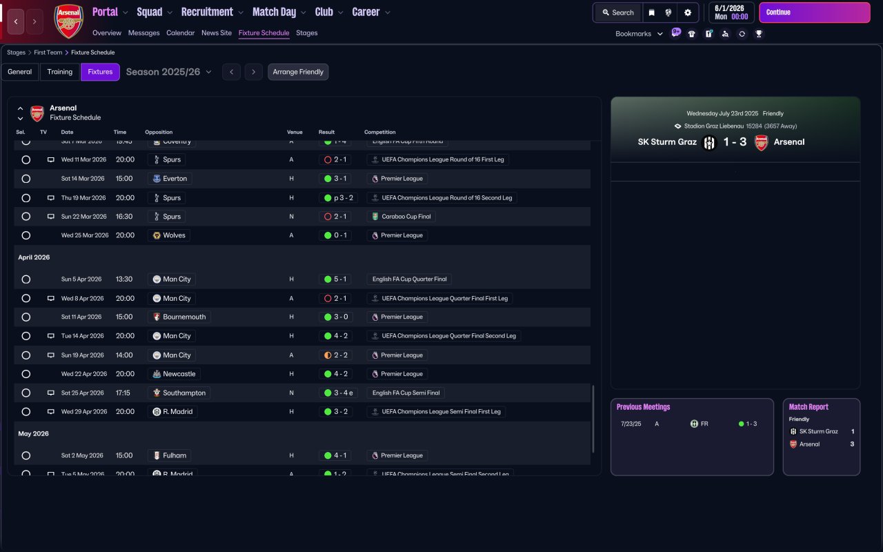This screenshot has height=552, width=883.
Task: Expand the Bookmarks dropdown
Action: click(638, 34)
